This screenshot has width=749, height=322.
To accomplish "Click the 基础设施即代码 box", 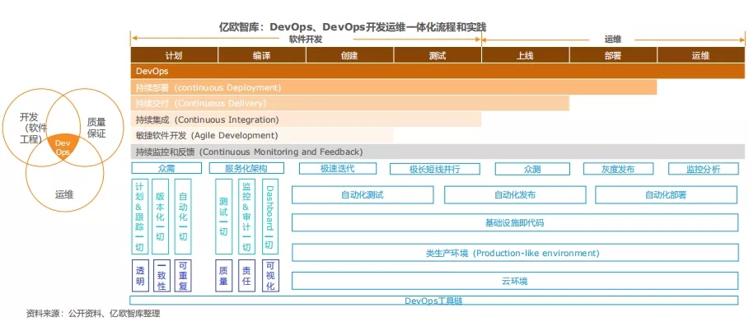I will 515,222.
